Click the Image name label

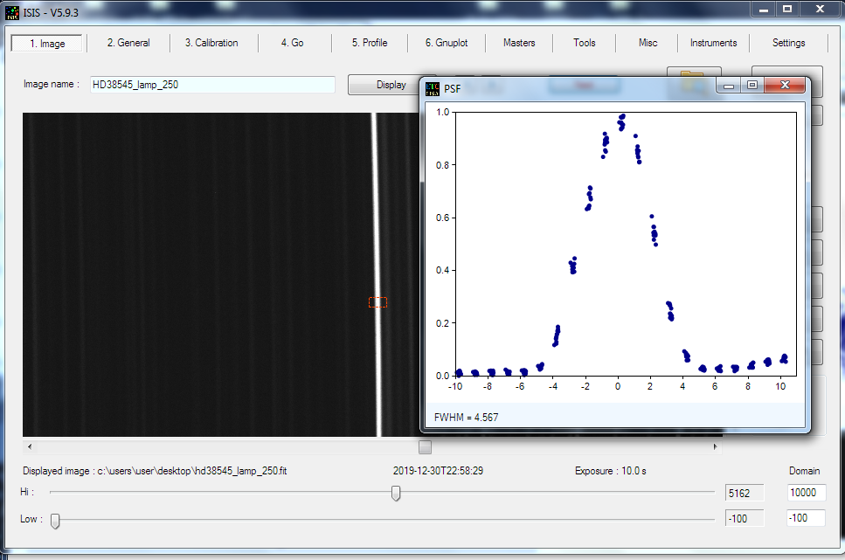[x=52, y=84]
